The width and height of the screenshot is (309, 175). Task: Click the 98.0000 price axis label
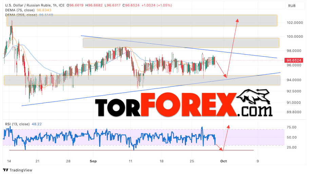tap(294, 51)
